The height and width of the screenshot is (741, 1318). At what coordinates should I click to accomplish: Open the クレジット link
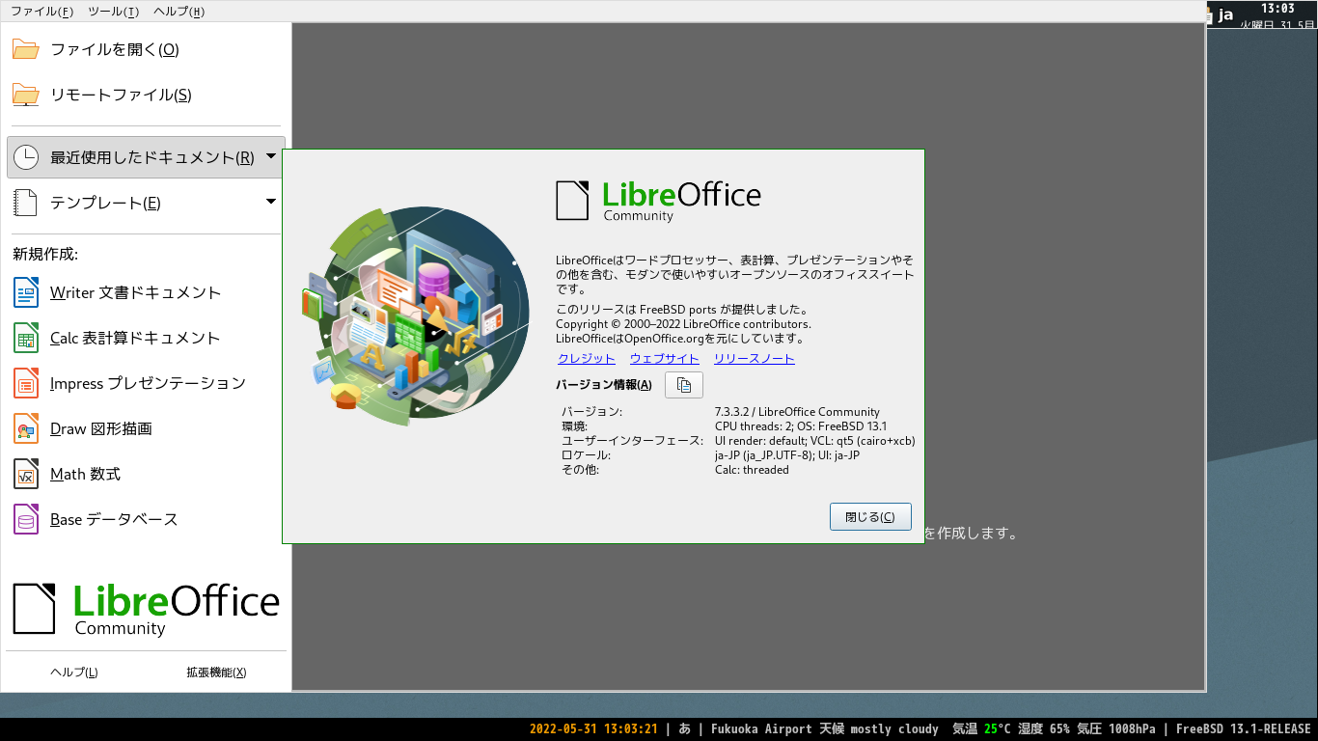[587, 359]
